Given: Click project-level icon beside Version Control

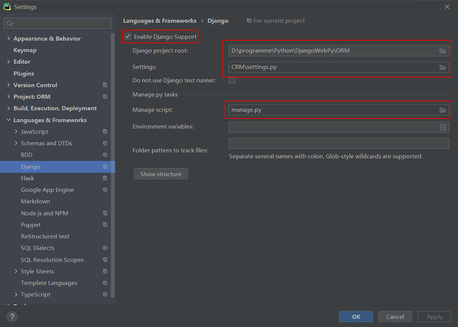Looking at the screenshot, I should 105,85.
